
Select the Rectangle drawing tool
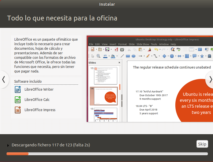(128, 56)
